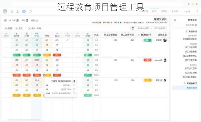
Task: Open 迭代登记工时 report in sidebar
Action: pyautogui.click(x=191, y=52)
